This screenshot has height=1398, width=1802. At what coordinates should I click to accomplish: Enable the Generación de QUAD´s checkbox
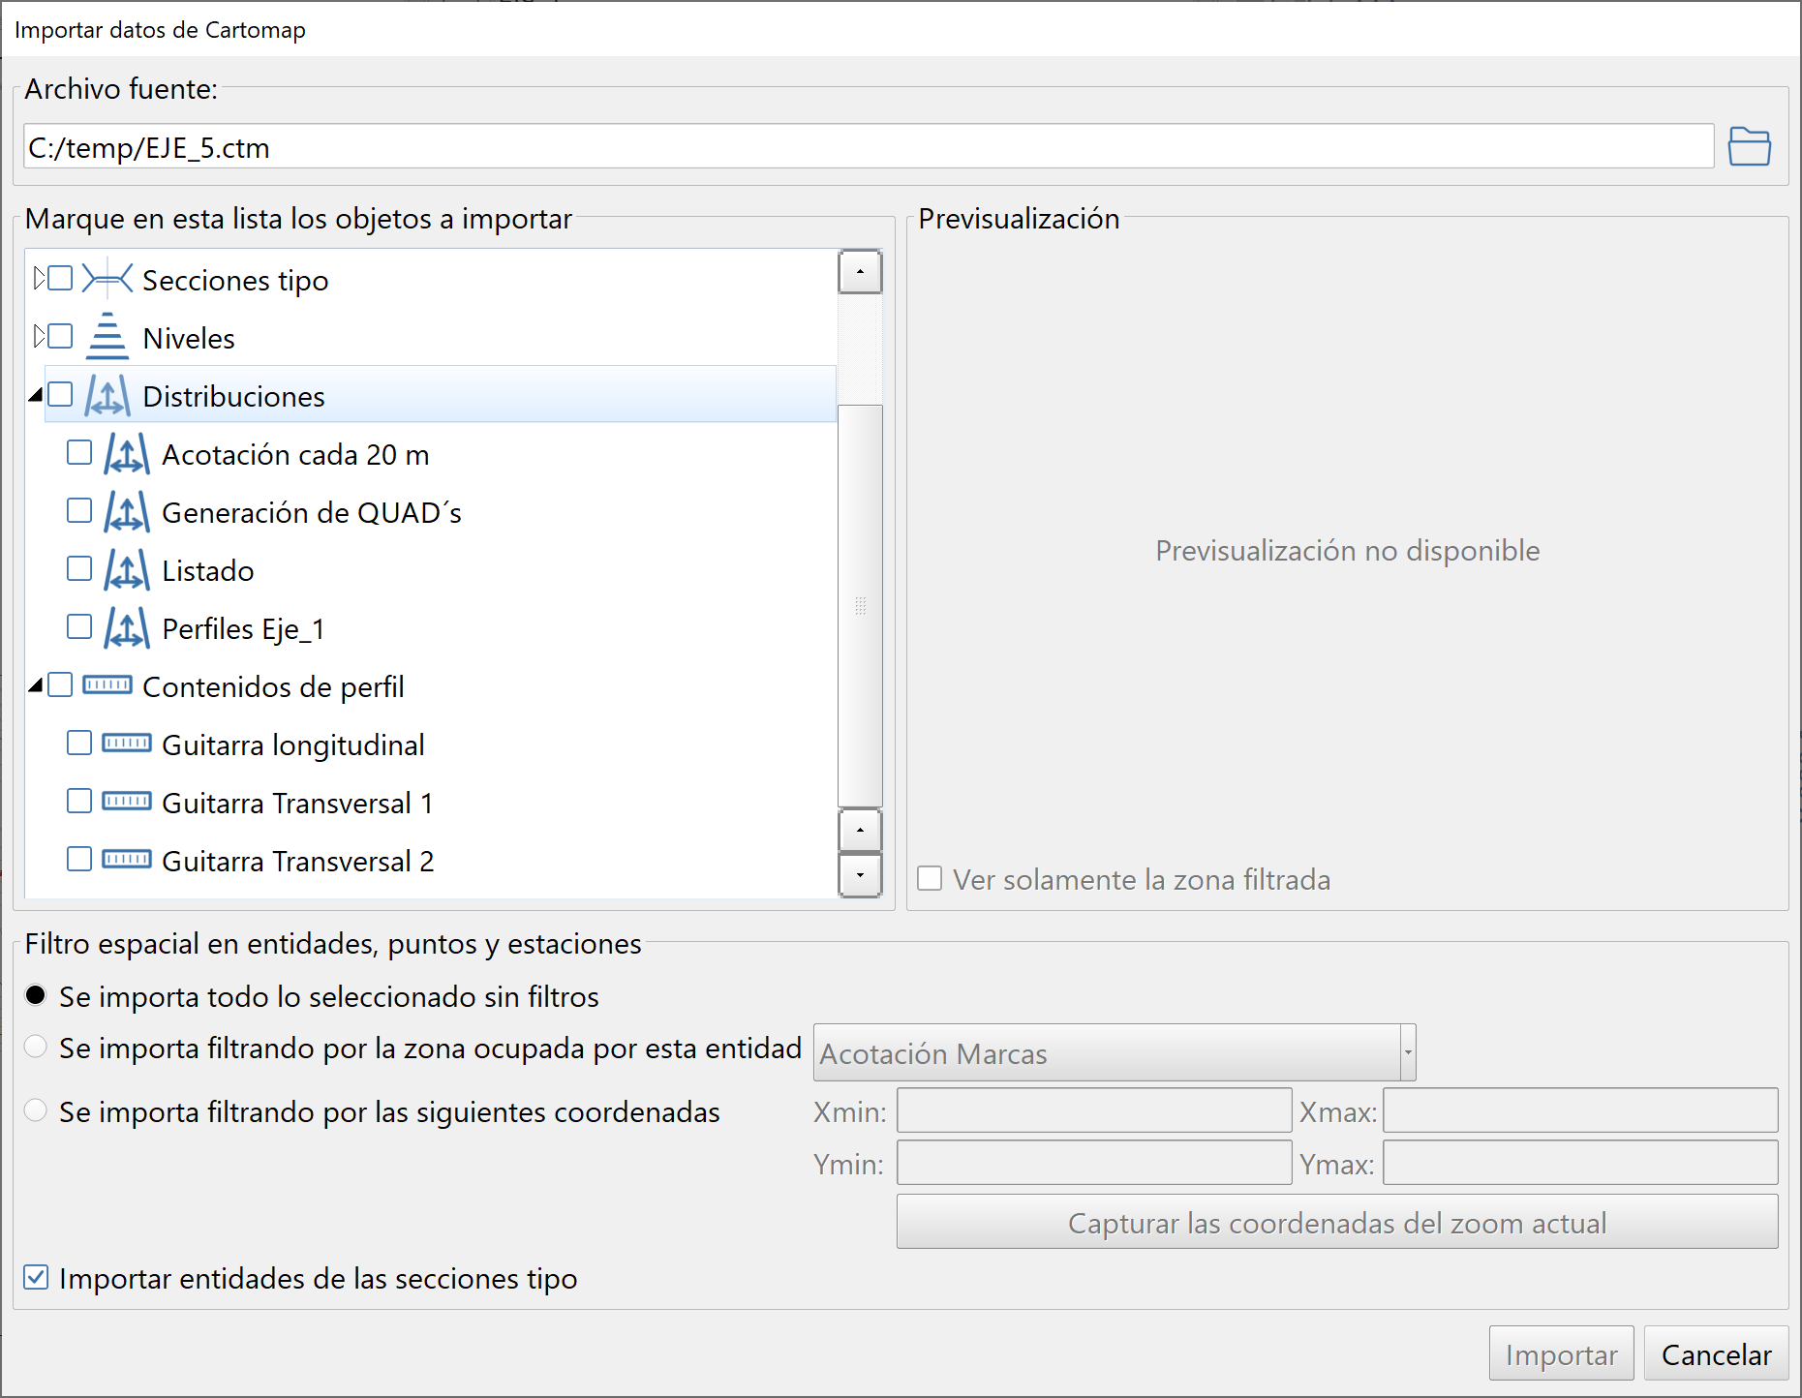pos(79,511)
